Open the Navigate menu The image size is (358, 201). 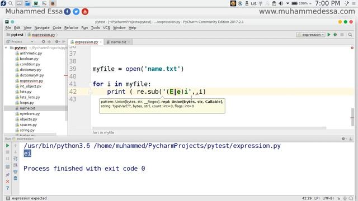click(x=42, y=27)
